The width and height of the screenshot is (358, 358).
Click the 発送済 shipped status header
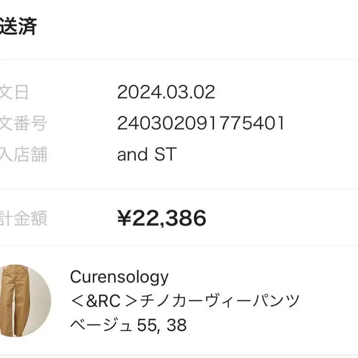17,26
